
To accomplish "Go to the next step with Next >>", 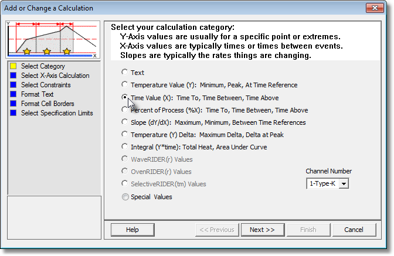I will [262, 230].
